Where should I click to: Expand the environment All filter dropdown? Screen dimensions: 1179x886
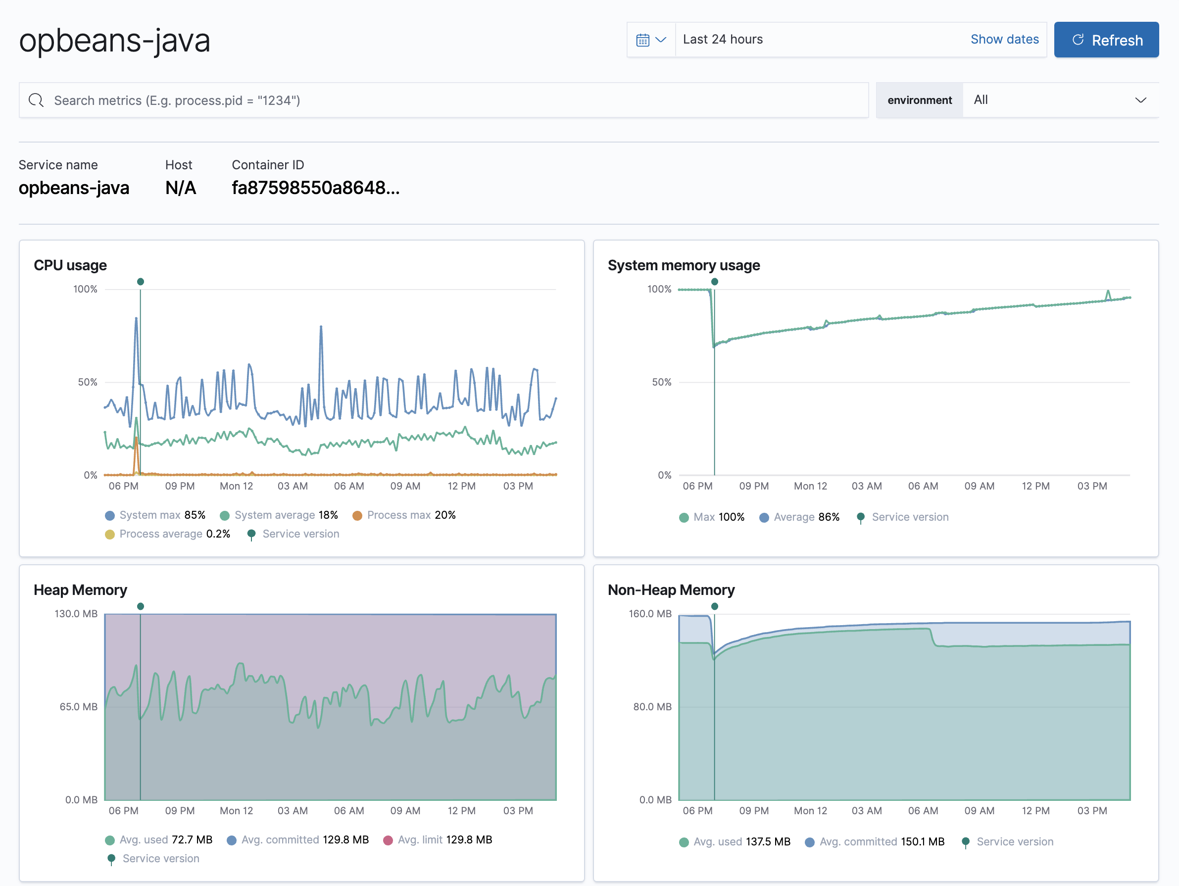[x=1061, y=99]
